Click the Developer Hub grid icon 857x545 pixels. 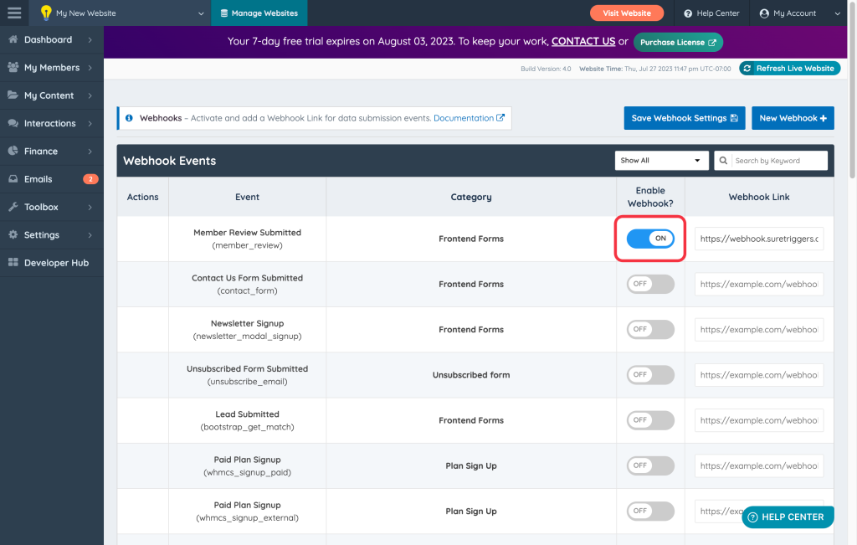[x=13, y=263]
